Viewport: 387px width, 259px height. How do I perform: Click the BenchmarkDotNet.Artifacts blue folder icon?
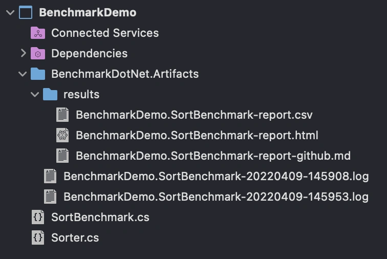tap(38, 74)
